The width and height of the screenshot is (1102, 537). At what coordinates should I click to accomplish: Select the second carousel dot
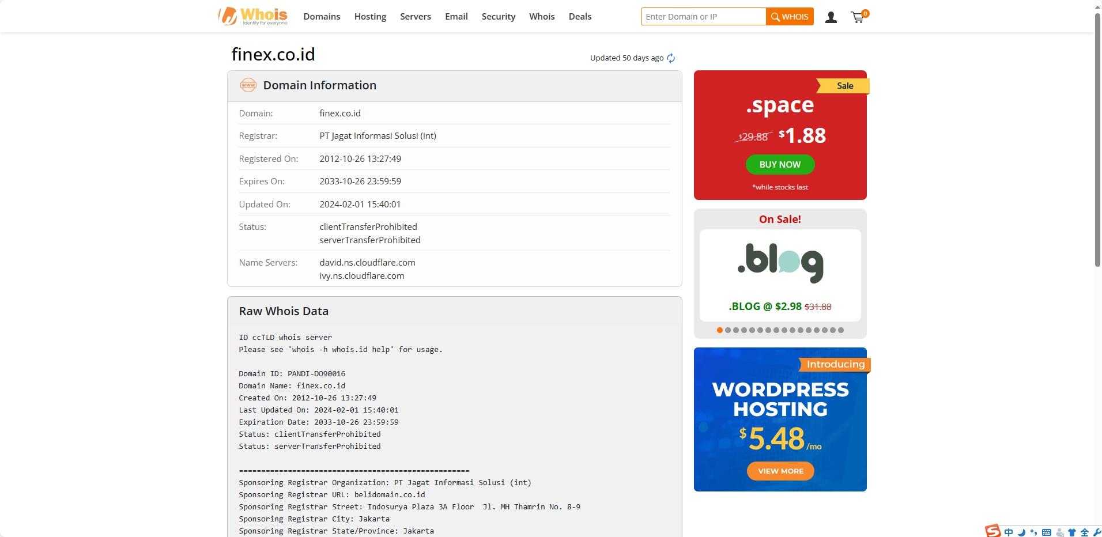[727, 330]
